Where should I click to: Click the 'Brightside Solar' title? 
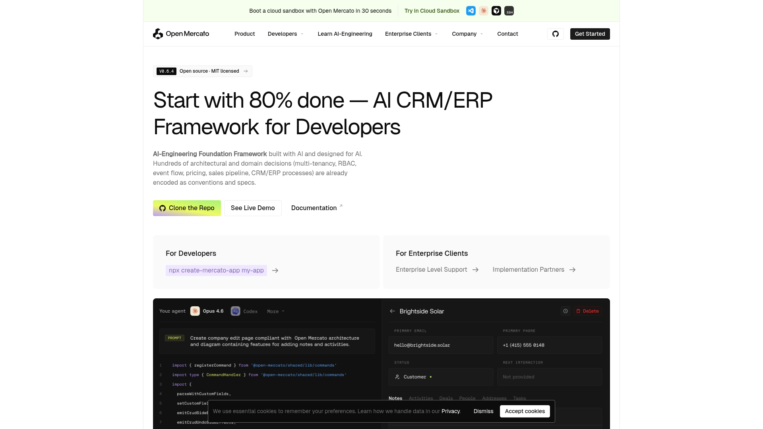422,311
